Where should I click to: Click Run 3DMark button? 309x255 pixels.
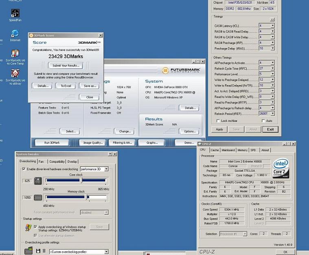click(x=52, y=143)
